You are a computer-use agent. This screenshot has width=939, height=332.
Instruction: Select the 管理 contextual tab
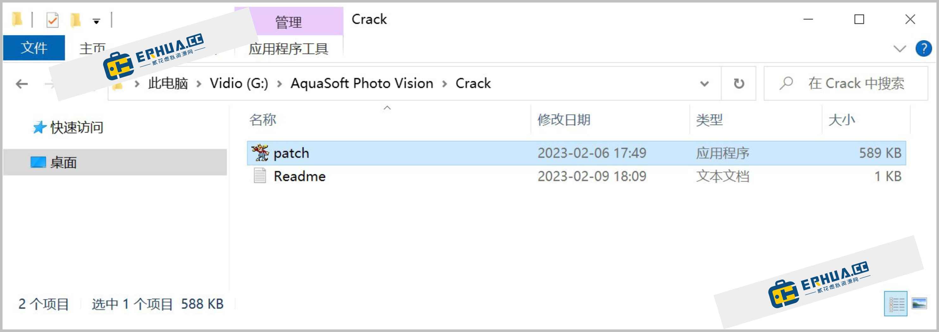tap(288, 21)
